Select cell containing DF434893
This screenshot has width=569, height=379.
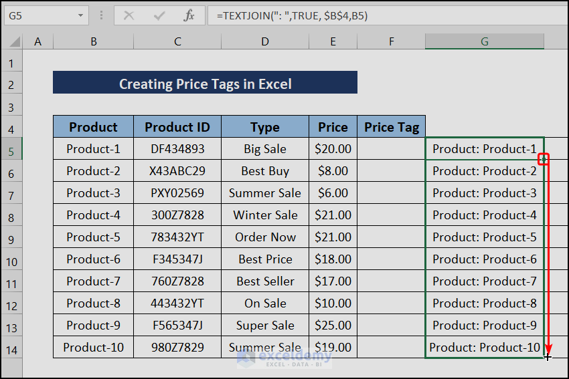tap(177, 149)
